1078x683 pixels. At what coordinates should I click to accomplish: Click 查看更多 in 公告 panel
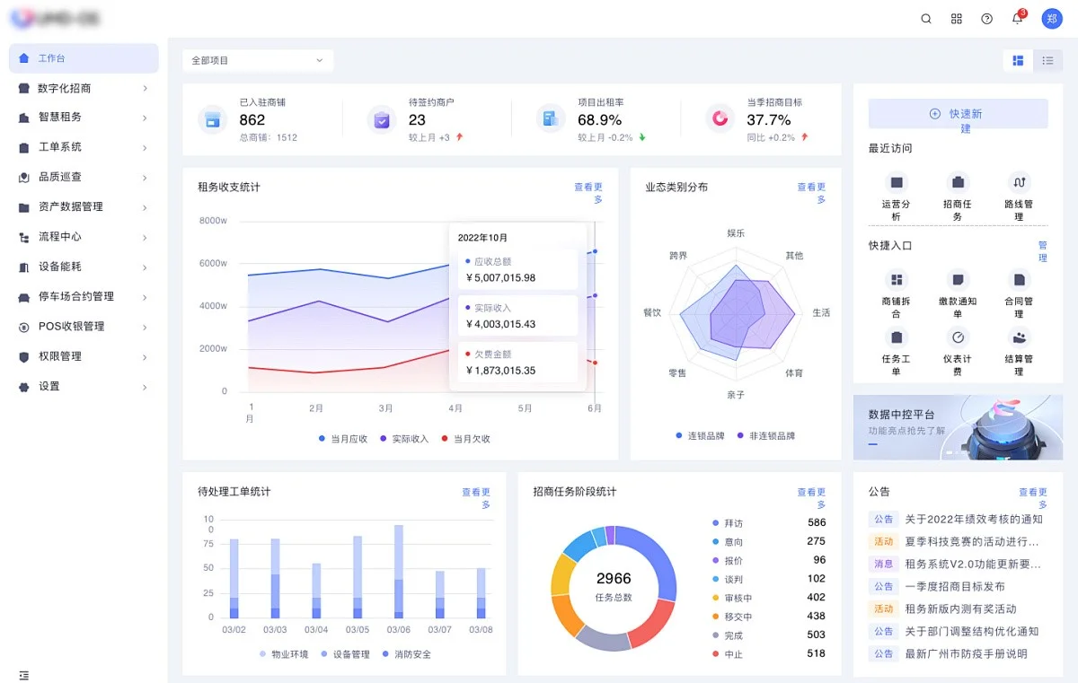point(1035,498)
